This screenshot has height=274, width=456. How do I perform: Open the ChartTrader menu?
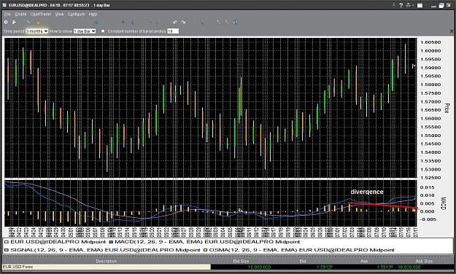pyautogui.click(x=41, y=14)
